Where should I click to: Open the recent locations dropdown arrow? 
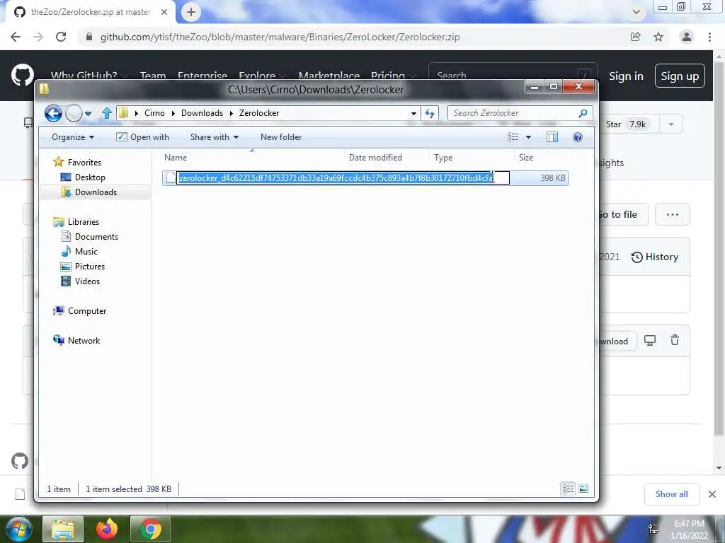point(89,114)
